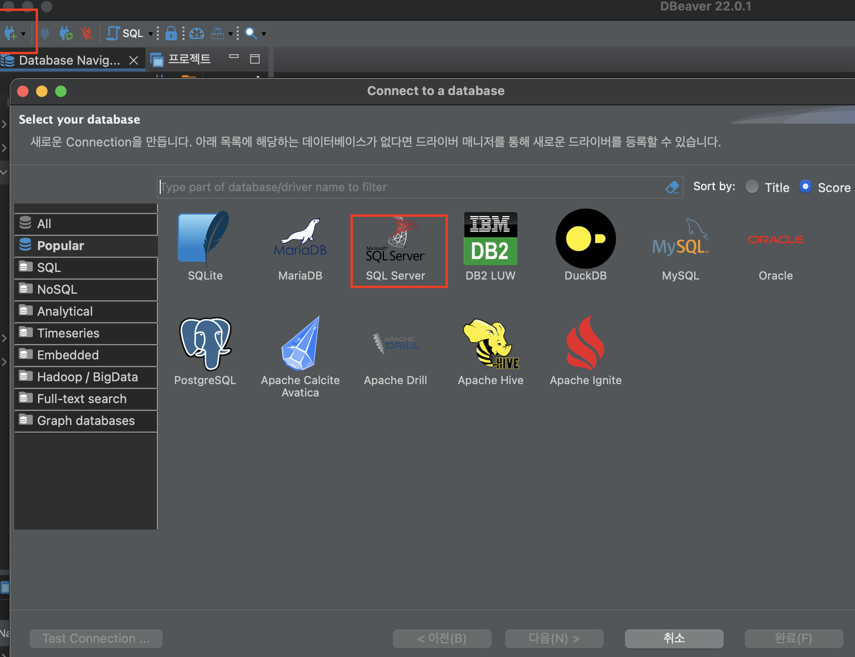855x657 pixels.
Task: Click the Reconnect toolbar icon
Action: [x=66, y=33]
